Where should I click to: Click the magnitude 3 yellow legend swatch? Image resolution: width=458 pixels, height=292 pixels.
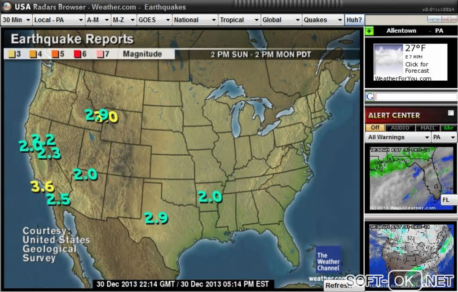tap(11, 54)
